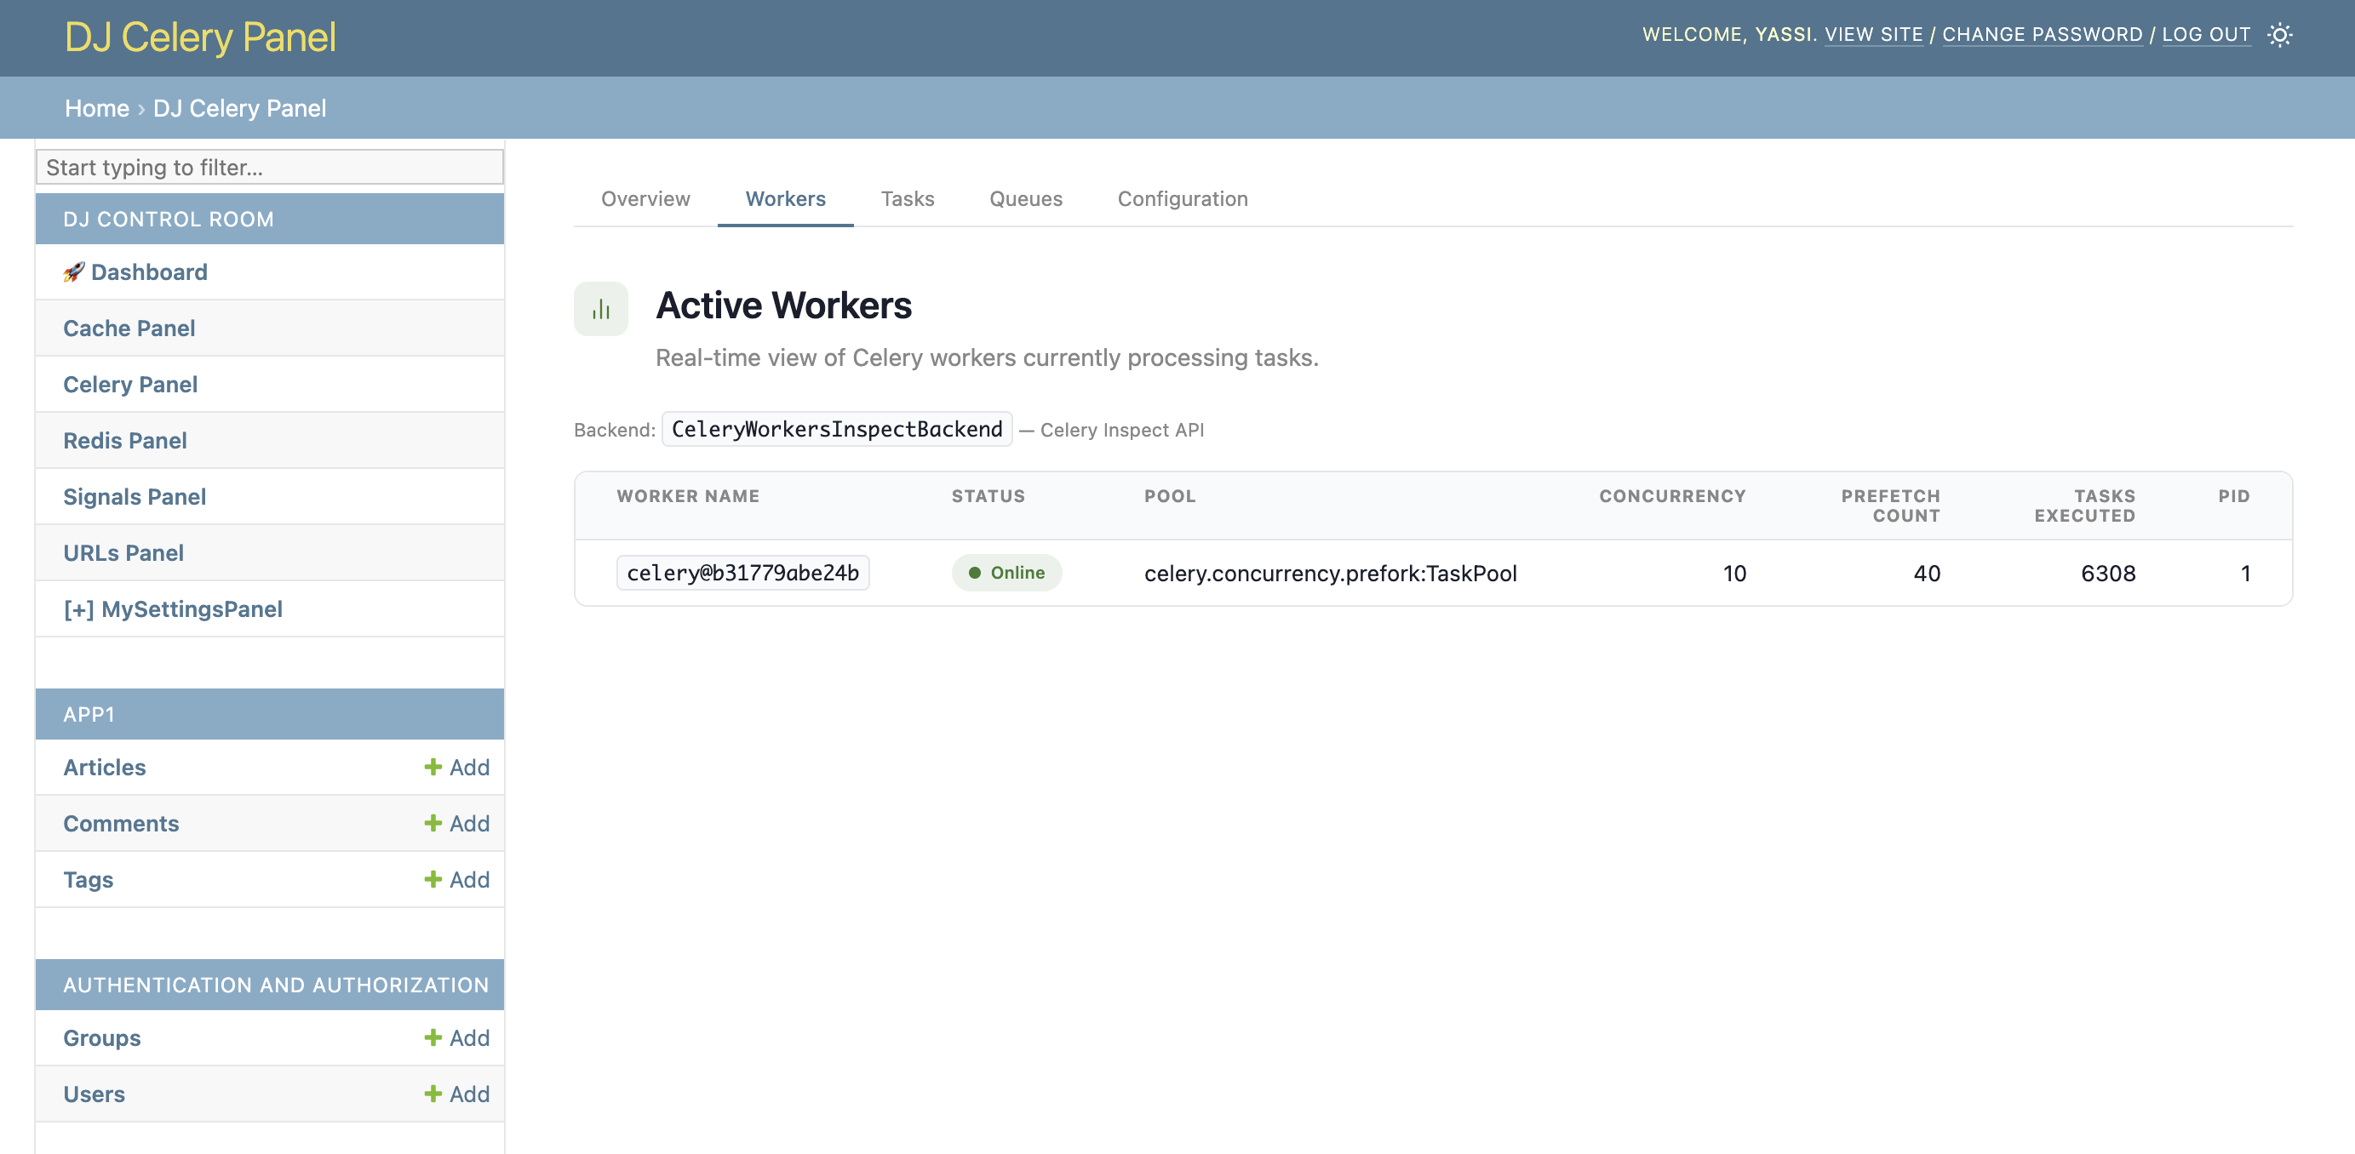Open the Tasks tab

(x=908, y=198)
